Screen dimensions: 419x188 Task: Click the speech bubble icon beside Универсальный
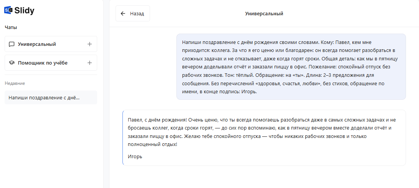pos(11,44)
